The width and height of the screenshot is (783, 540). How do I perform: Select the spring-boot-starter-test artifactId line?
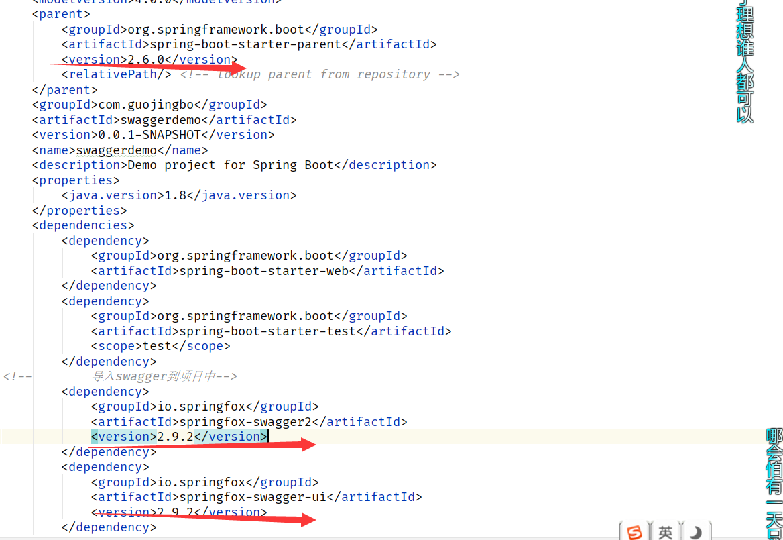271,331
